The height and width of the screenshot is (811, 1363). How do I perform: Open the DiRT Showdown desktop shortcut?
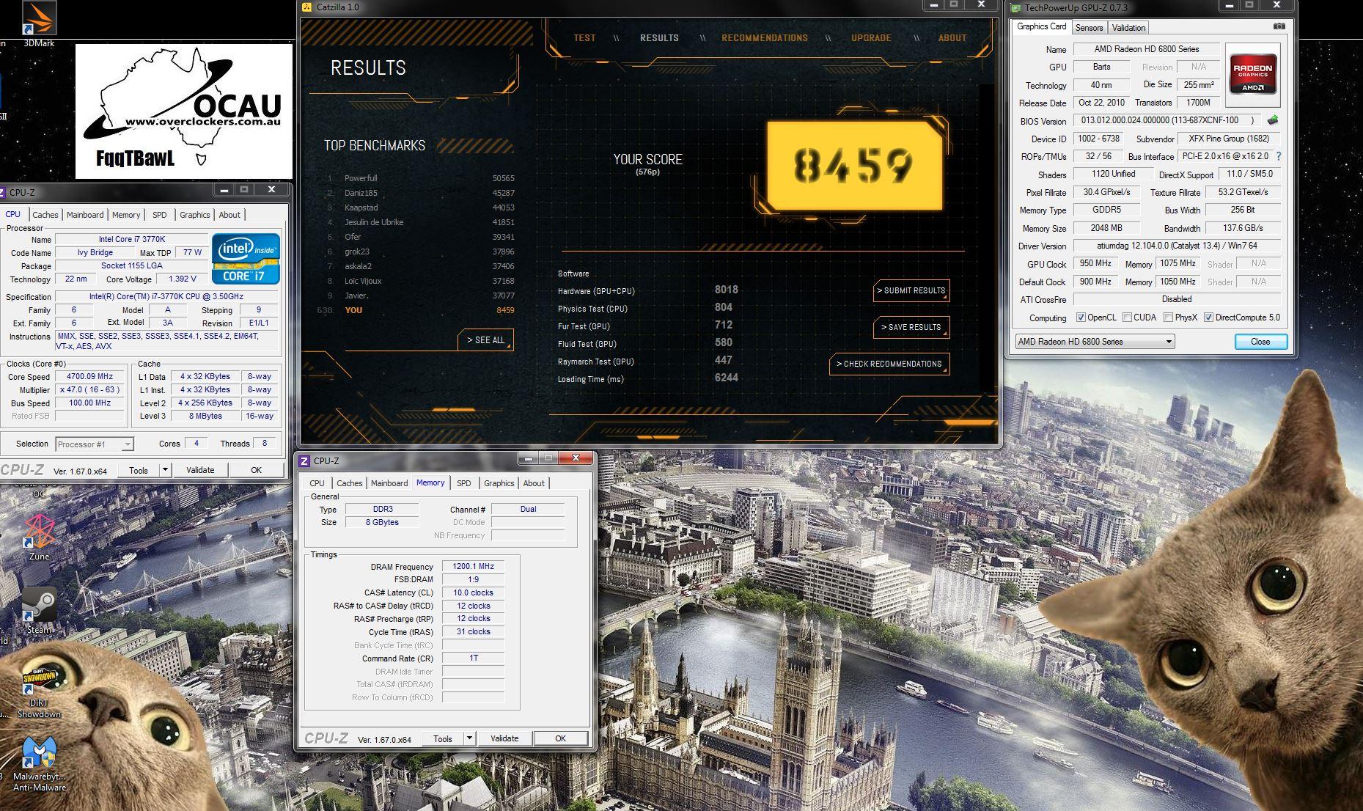tap(39, 691)
